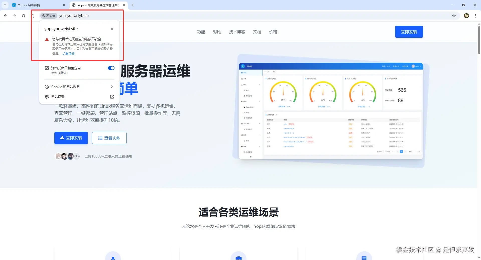Select the 价格 navigation menu item
This screenshot has width=481, height=260.
(273, 32)
